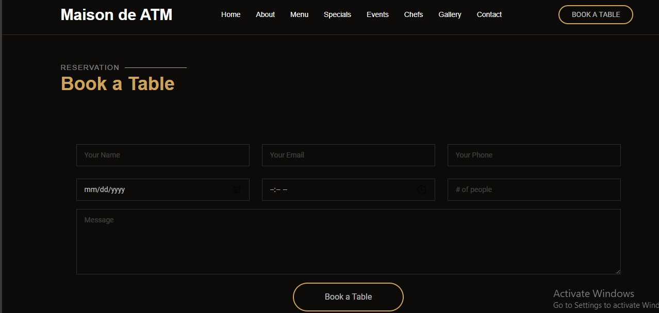Screen dimensions: 659x313
Task: View the Gallery from the navbar
Action: (x=450, y=14)
